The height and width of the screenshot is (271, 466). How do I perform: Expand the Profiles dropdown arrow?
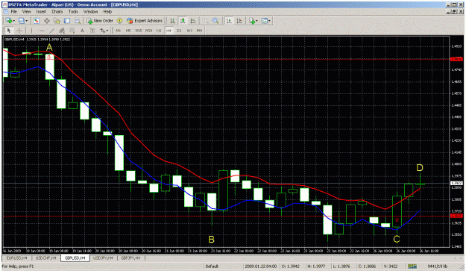coord(26,21)
